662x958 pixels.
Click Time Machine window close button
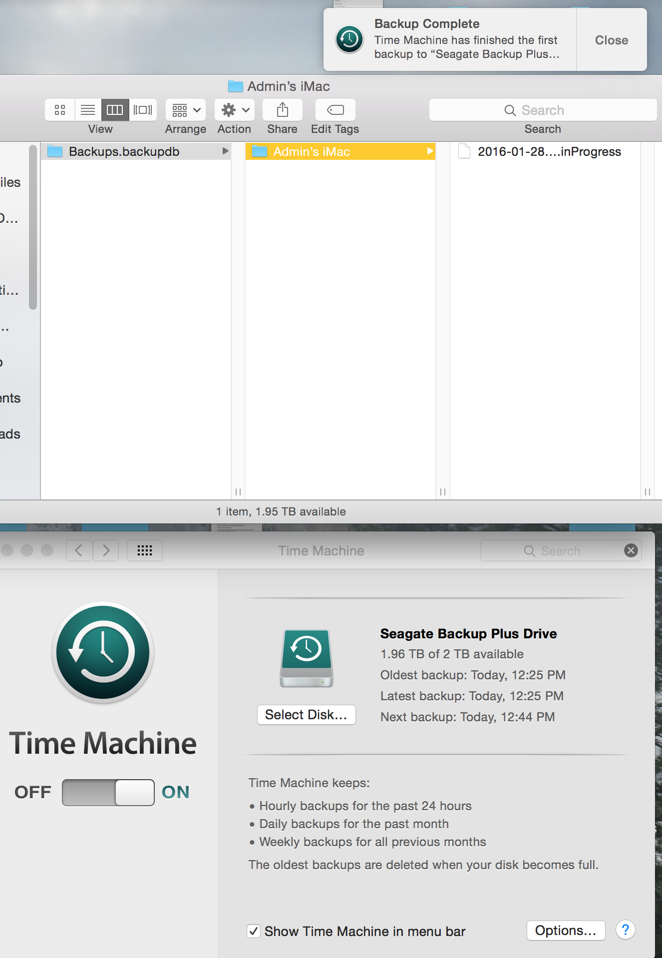point(6,550)
